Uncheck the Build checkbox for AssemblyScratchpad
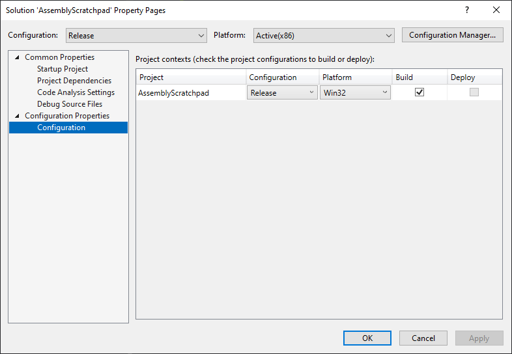 pyautogui.click(x=420, y=92)
